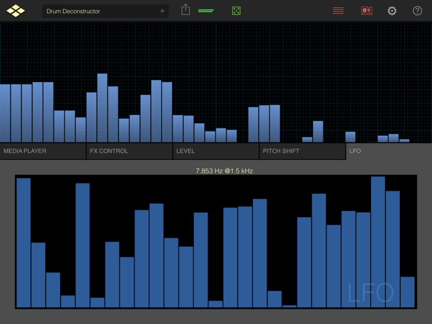Open the red lines list icon

point(338,10)
